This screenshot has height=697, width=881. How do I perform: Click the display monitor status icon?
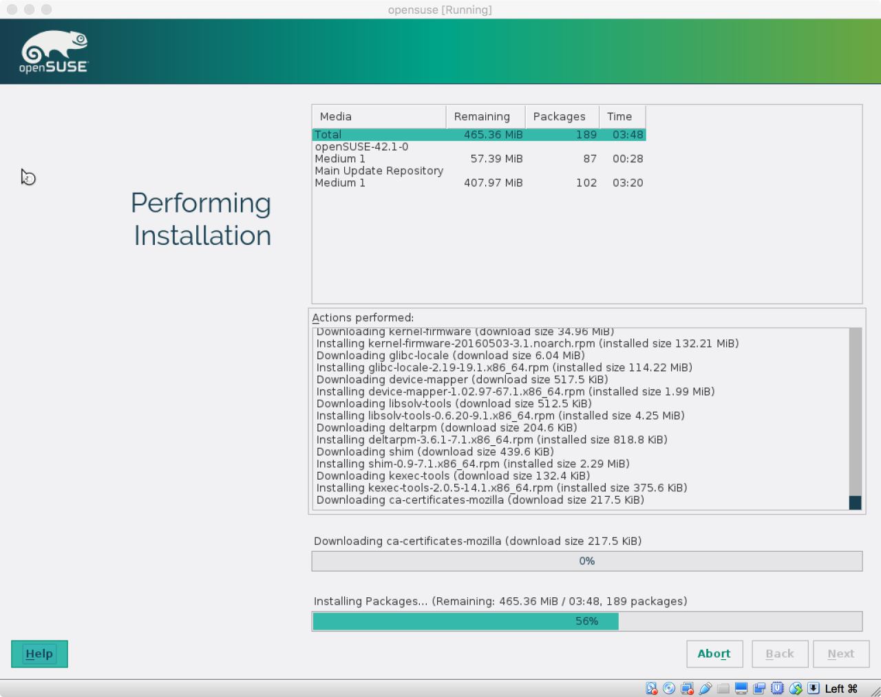pyautogui.click(x=741, y=689)
